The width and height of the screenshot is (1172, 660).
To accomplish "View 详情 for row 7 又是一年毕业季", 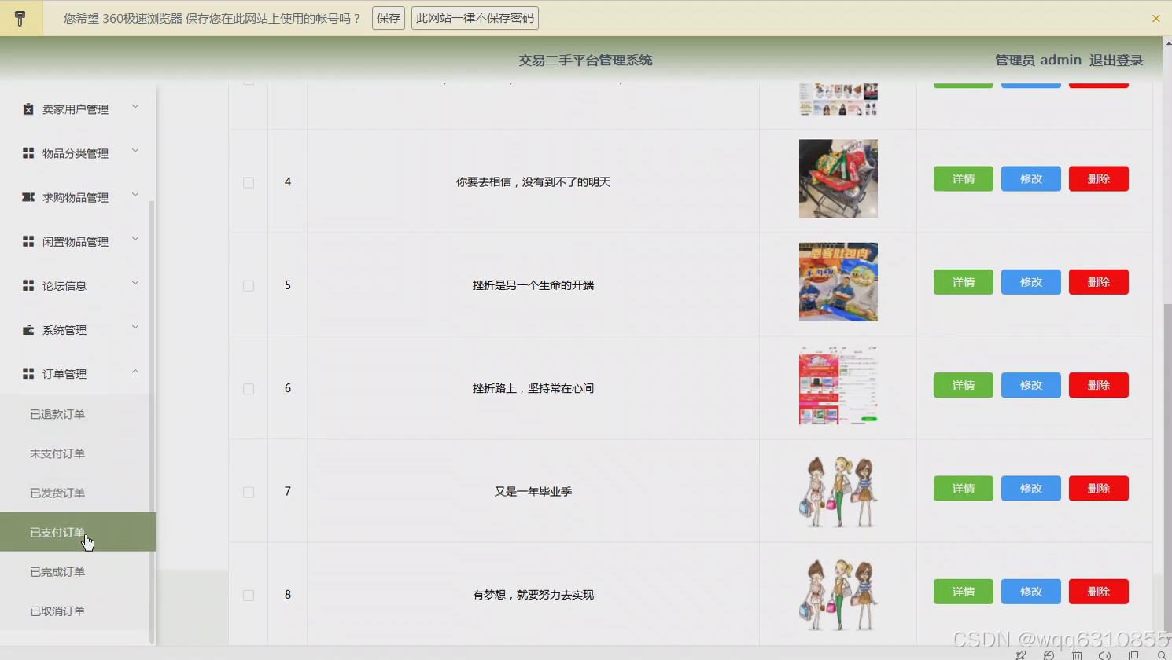I will [964, 489].
